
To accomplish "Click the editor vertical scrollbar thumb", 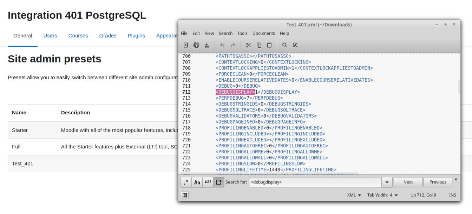I will (459, 86).
